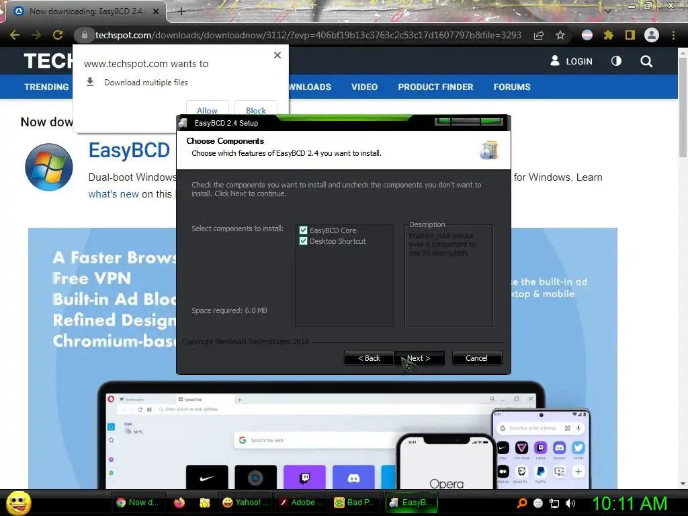Screen dimensions: 688x516
Task: Close the Now downloading EasyBCD tab
Action: click(156, 11)
